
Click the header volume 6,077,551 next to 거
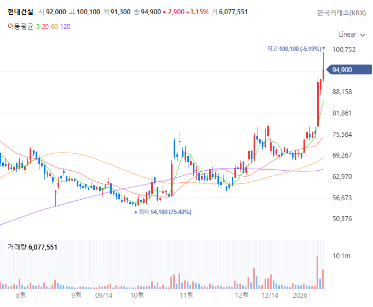coord(233,12)
